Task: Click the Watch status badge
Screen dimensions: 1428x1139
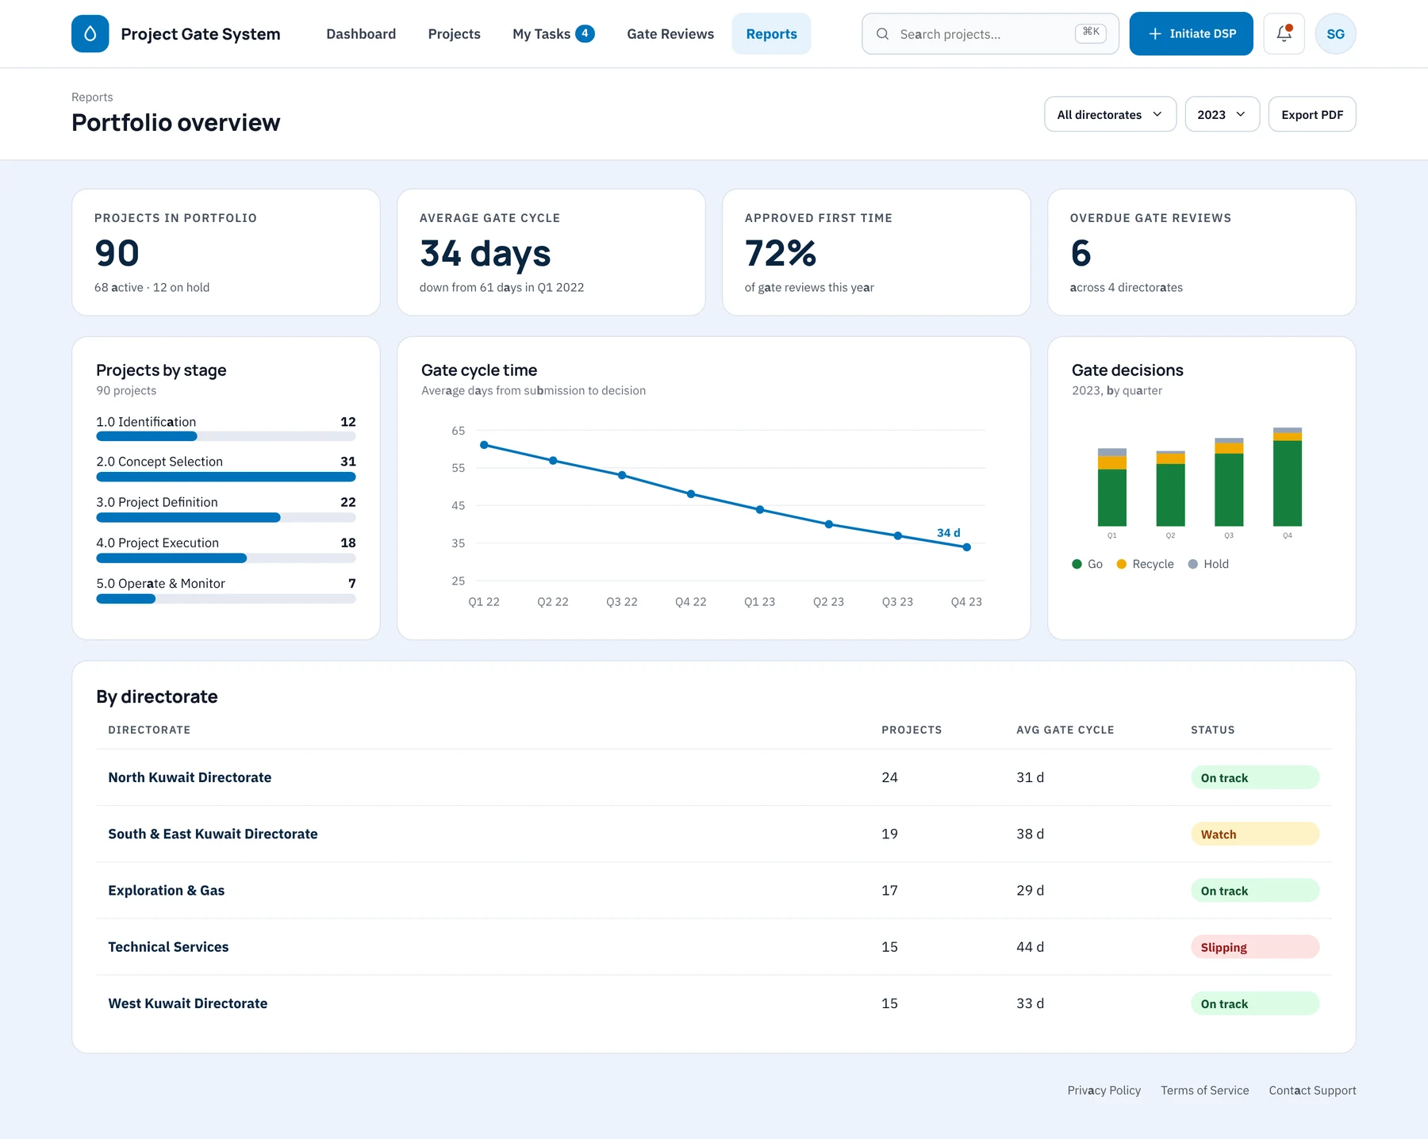Action: coord(1254,834)
